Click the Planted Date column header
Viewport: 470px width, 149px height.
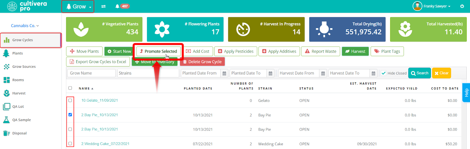pos(198,89)
